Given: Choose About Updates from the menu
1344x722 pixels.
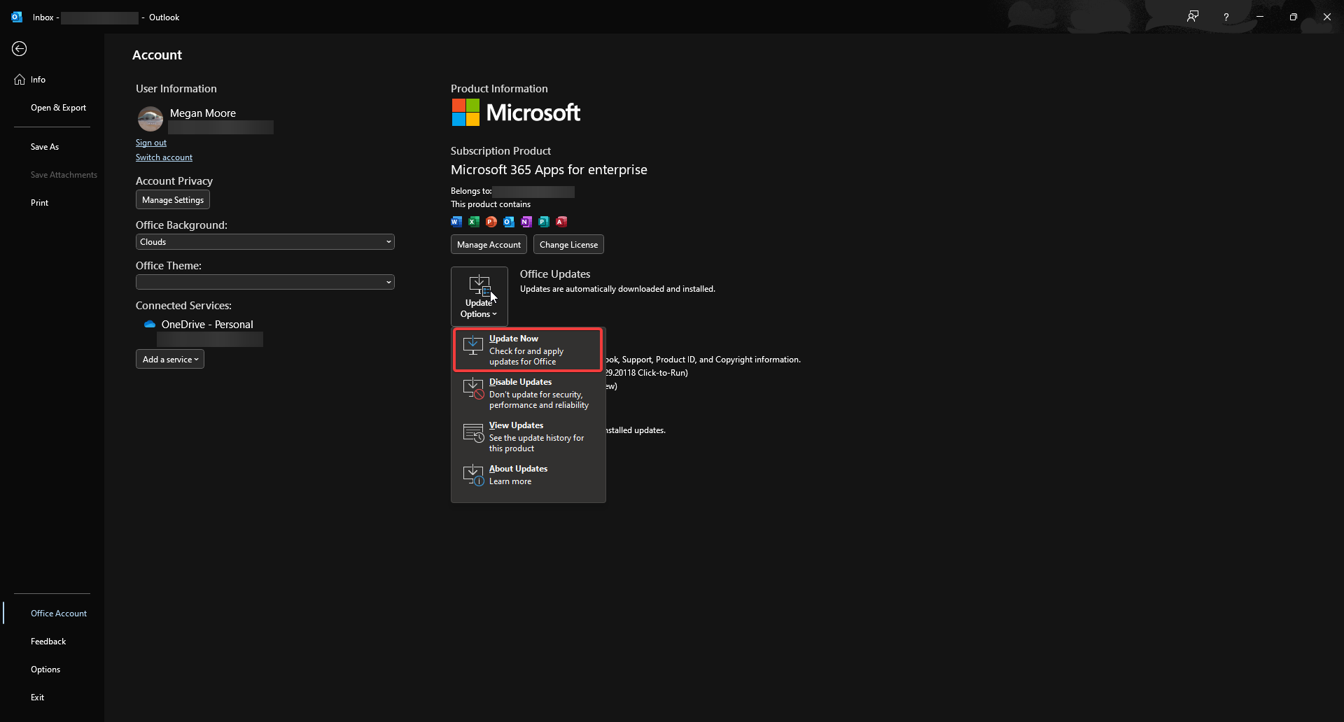Looking at the screenshot, I should pyautogui.click(x=528, y=475).
